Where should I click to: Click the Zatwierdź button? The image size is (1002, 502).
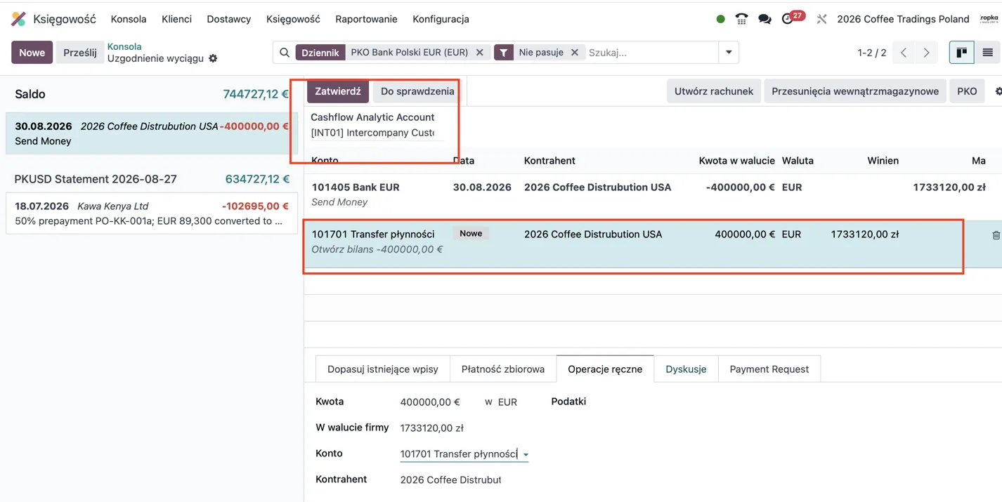(x=338, y=91)
